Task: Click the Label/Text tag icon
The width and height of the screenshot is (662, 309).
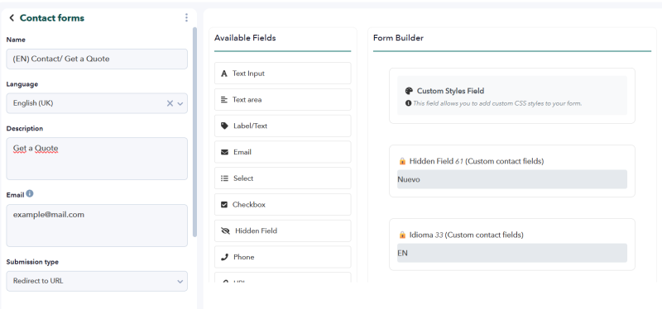Action: 224,126
